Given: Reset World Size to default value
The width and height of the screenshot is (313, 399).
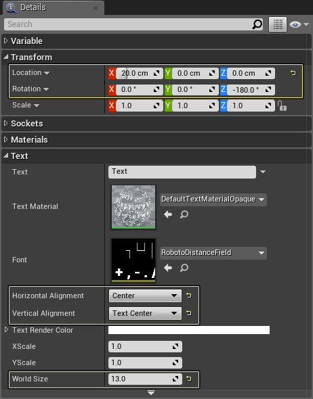Looking at the screenshot, I should (189, 379).
